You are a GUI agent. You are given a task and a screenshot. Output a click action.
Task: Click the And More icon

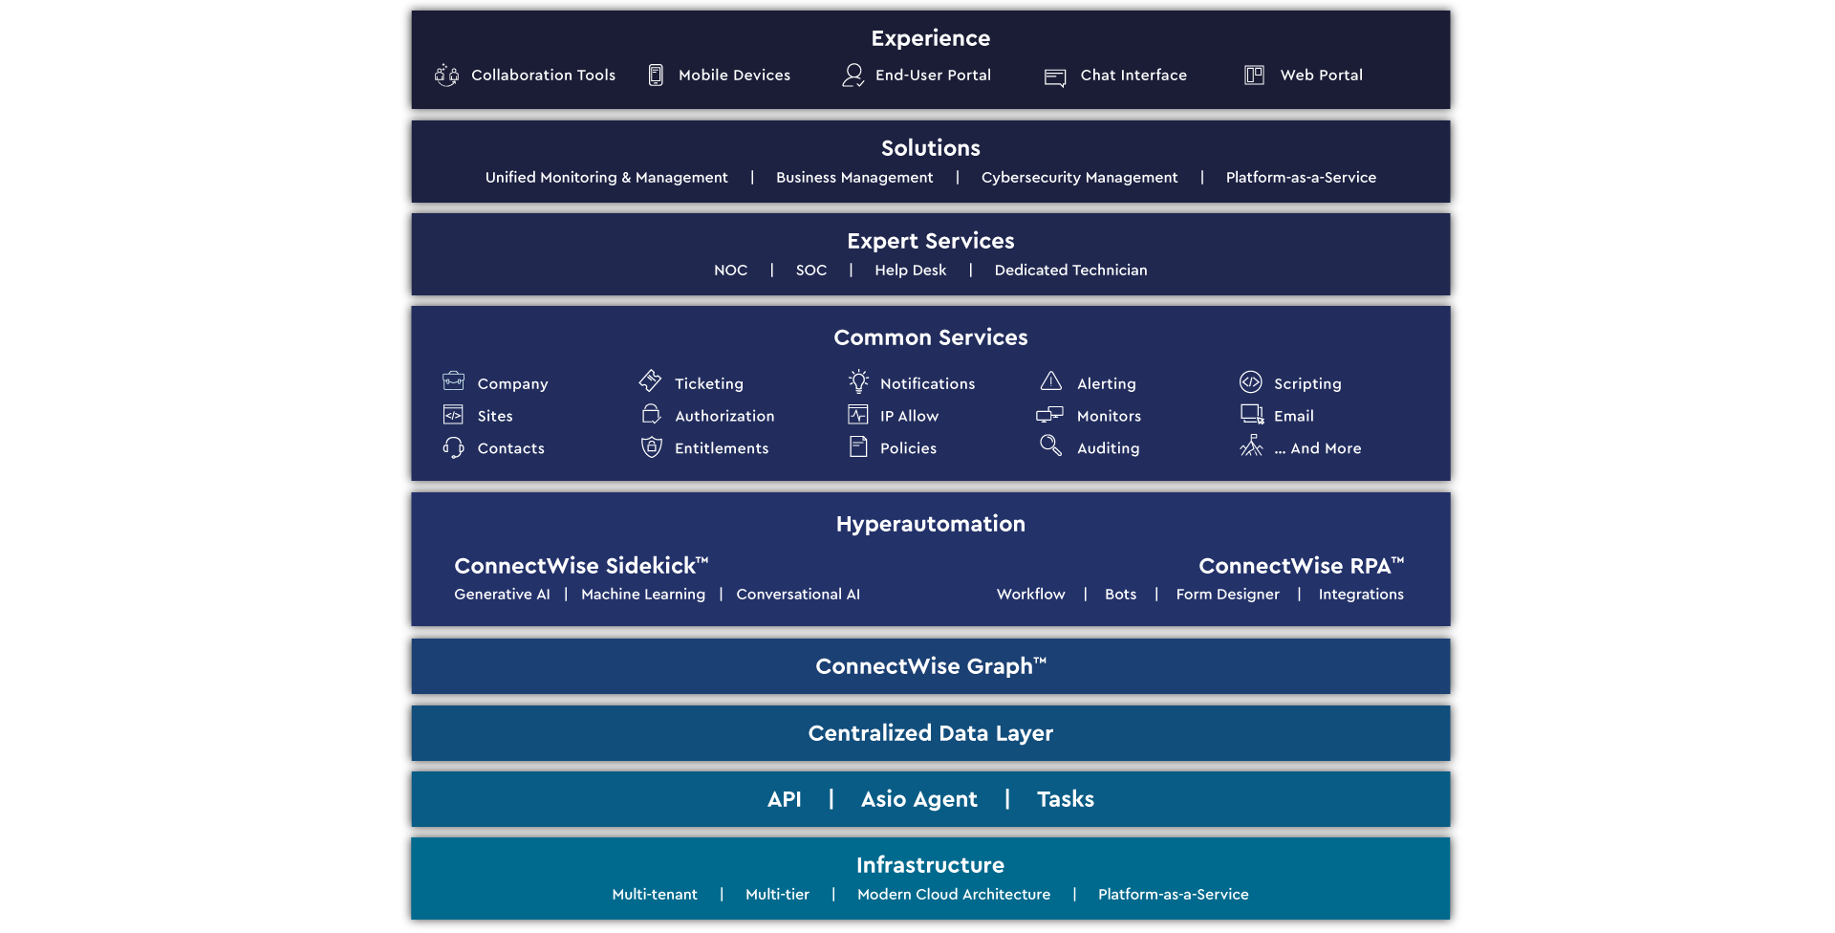point(1251,445)
